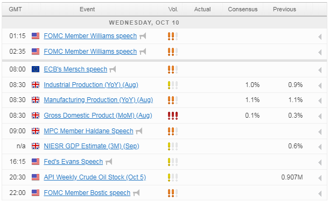Click the speech megaphone icon for ECB's Mersch speech

113,69
